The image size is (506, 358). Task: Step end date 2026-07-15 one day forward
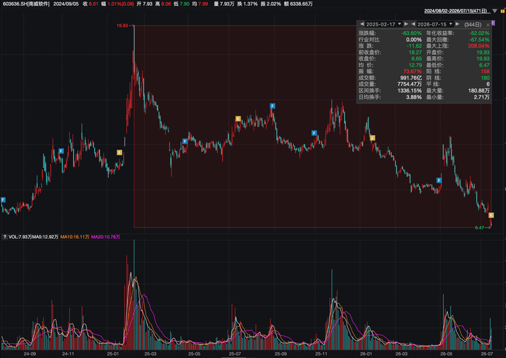coord(457,24)
